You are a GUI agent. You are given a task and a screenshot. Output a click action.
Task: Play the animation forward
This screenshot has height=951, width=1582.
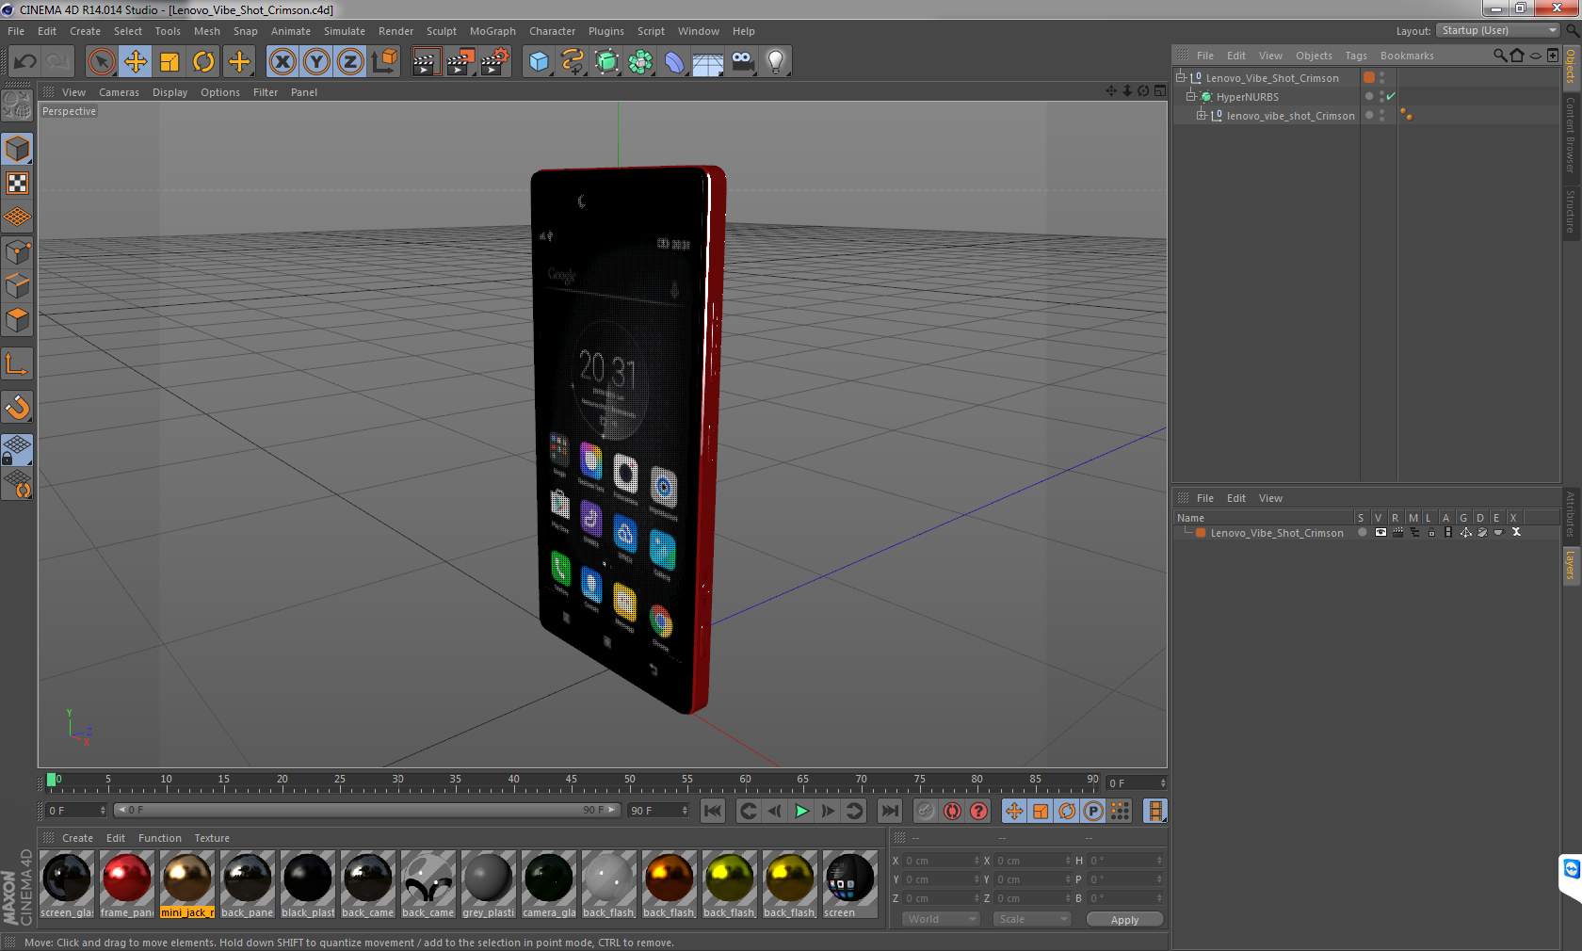point(801,811)
